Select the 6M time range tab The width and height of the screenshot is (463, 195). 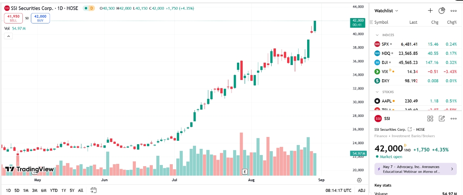[44, 190]
